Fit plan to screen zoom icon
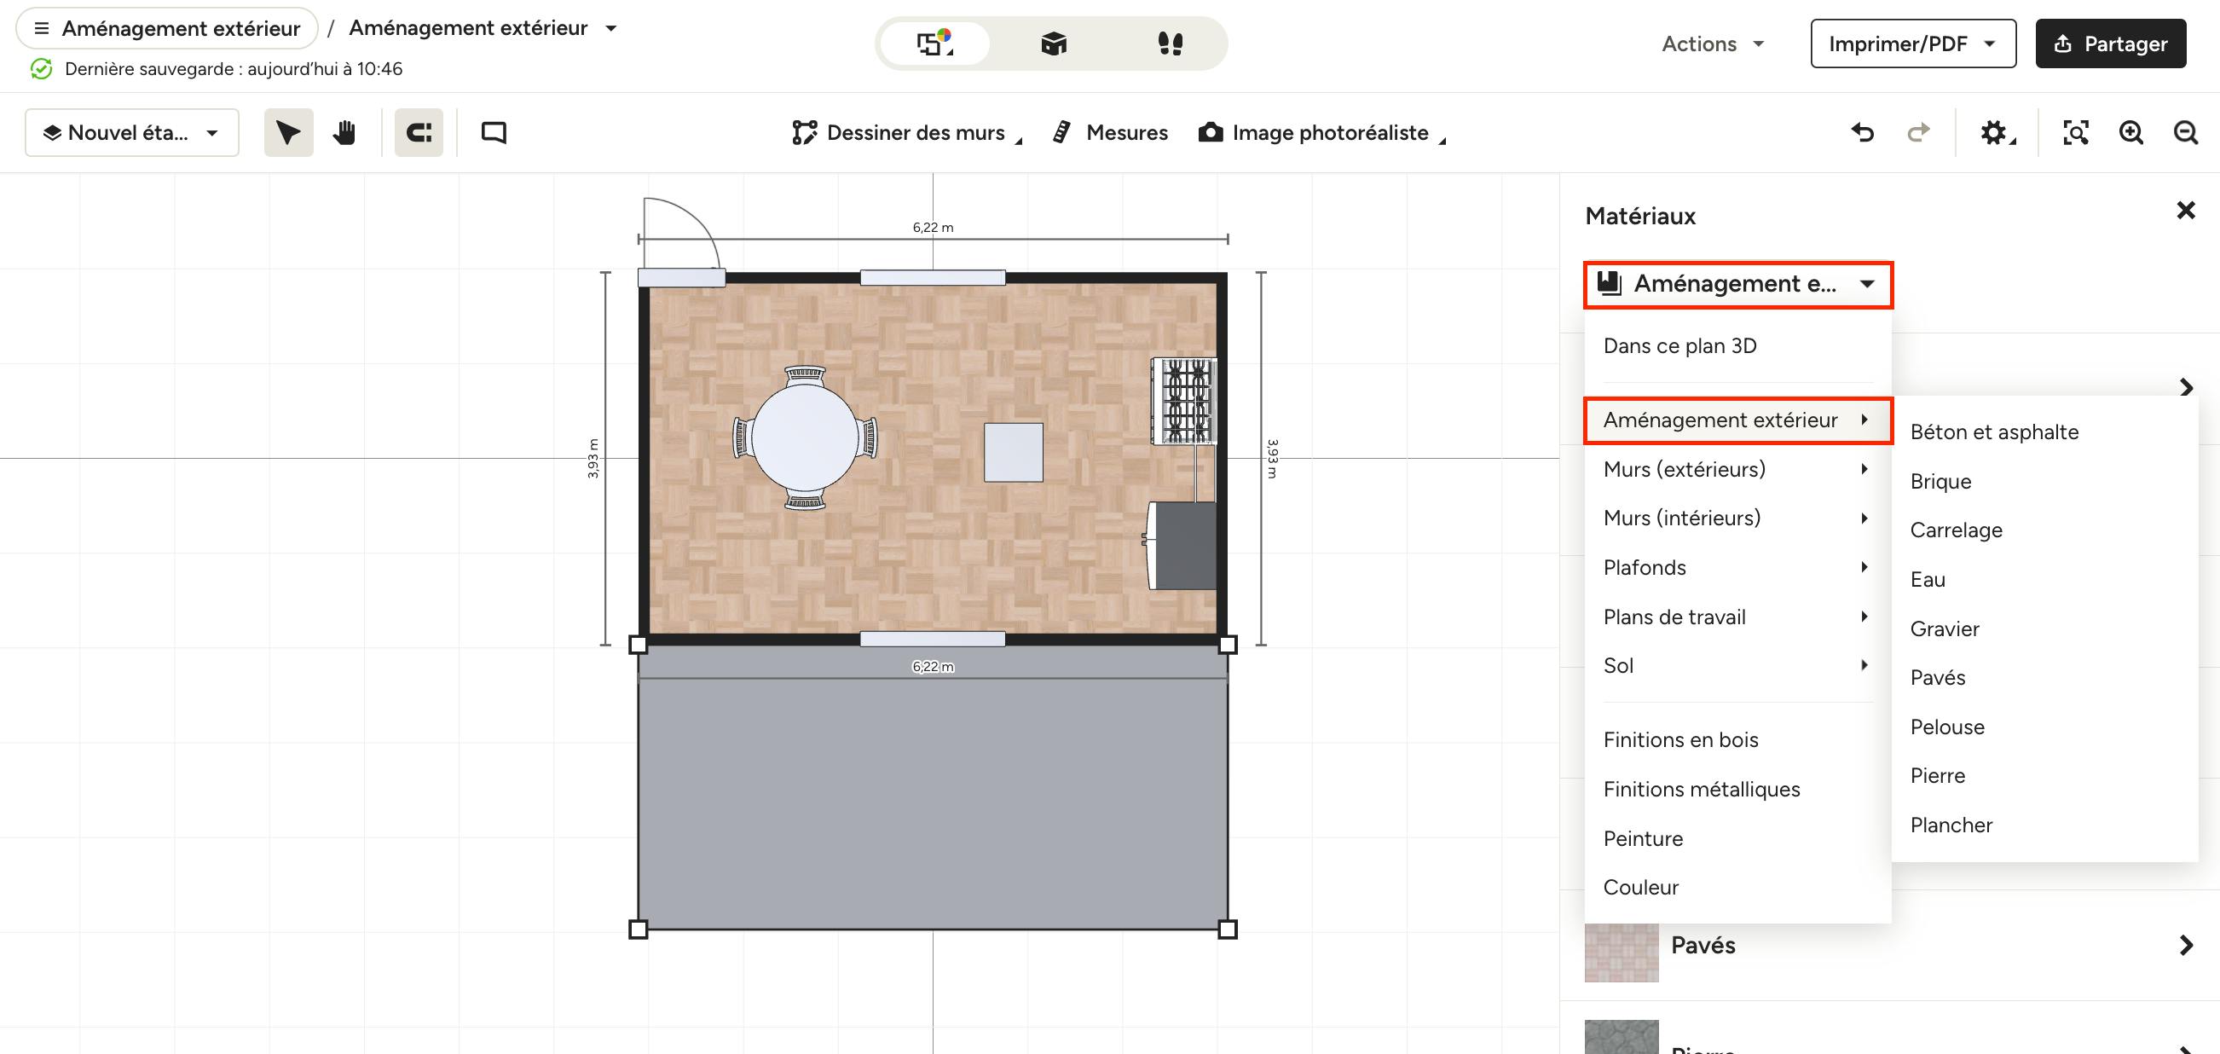The height and width of the screenshot is (1054, 2220). tap(2075, 133)
